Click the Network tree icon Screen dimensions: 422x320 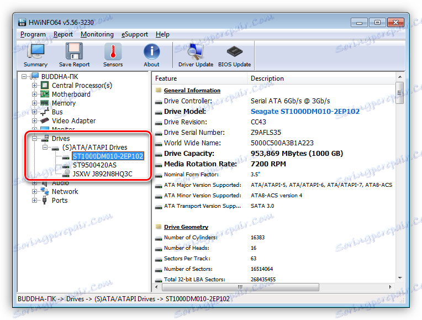(x=45, y=191)
